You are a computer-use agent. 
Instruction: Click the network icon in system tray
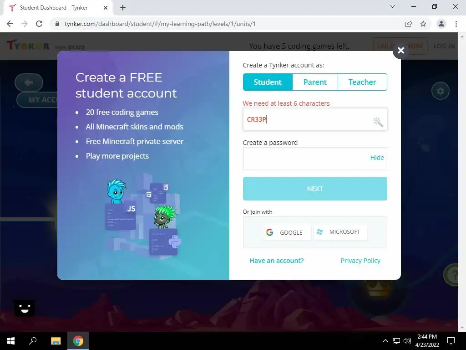click(396, 341)
